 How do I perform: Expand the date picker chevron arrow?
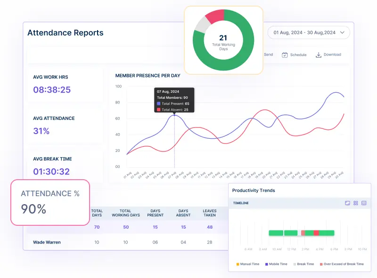[343, 32]
